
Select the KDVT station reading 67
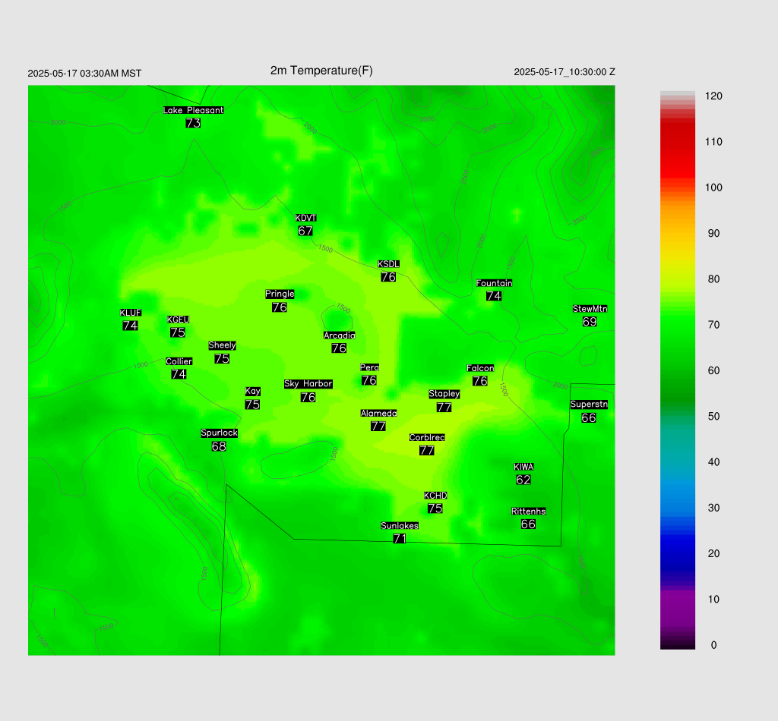pyautogui.click(x=305, y=231)
